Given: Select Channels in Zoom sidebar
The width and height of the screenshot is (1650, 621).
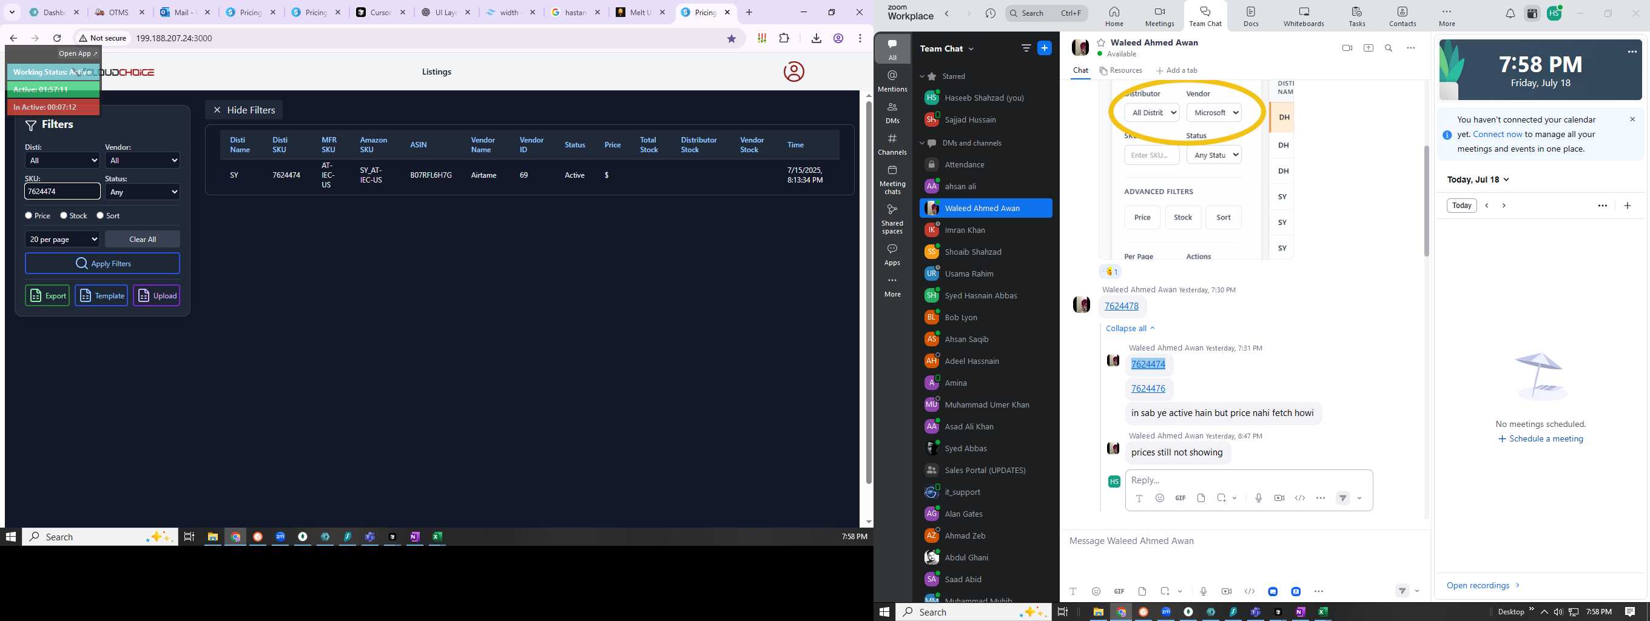Looking at the screenshot, I should [x=892, y=144].
